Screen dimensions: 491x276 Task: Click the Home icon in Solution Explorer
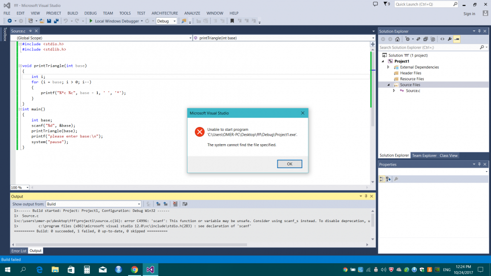point(397,39)
